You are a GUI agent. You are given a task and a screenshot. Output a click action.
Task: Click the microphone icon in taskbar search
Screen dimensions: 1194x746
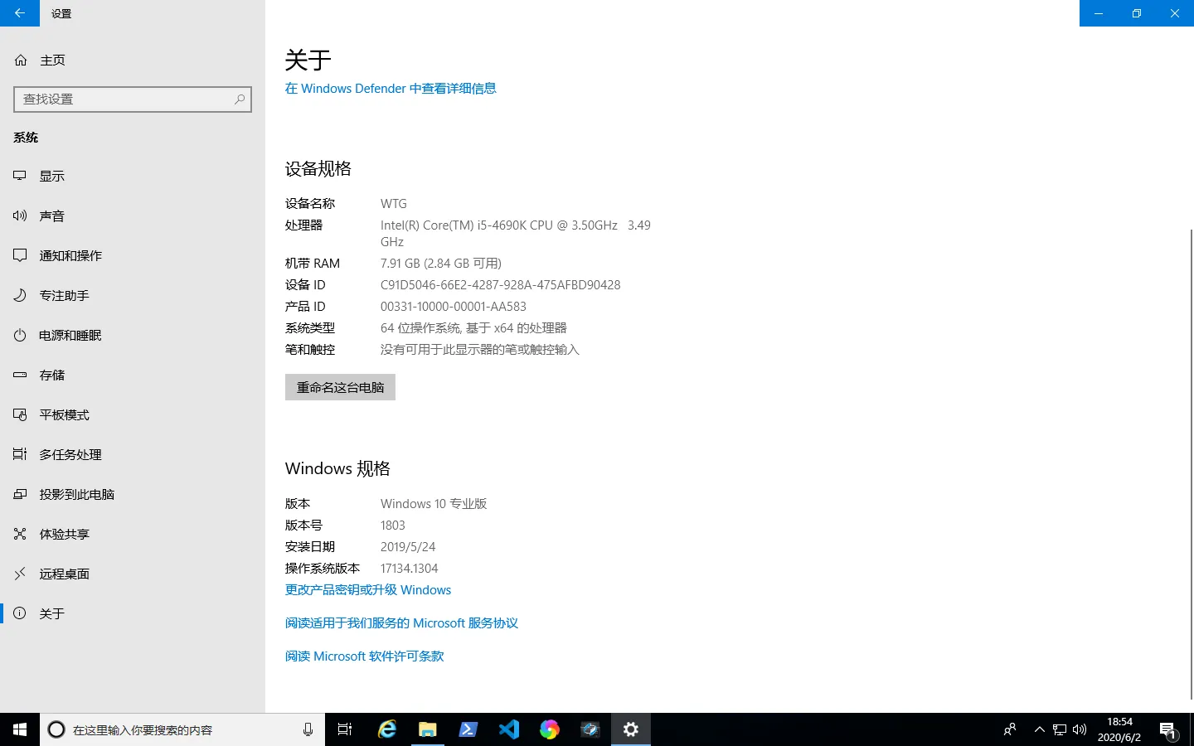[x=308, y=729]
